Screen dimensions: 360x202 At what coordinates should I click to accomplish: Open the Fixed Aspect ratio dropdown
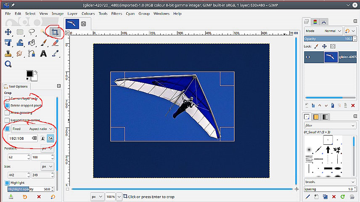click(x=33, y=129)
